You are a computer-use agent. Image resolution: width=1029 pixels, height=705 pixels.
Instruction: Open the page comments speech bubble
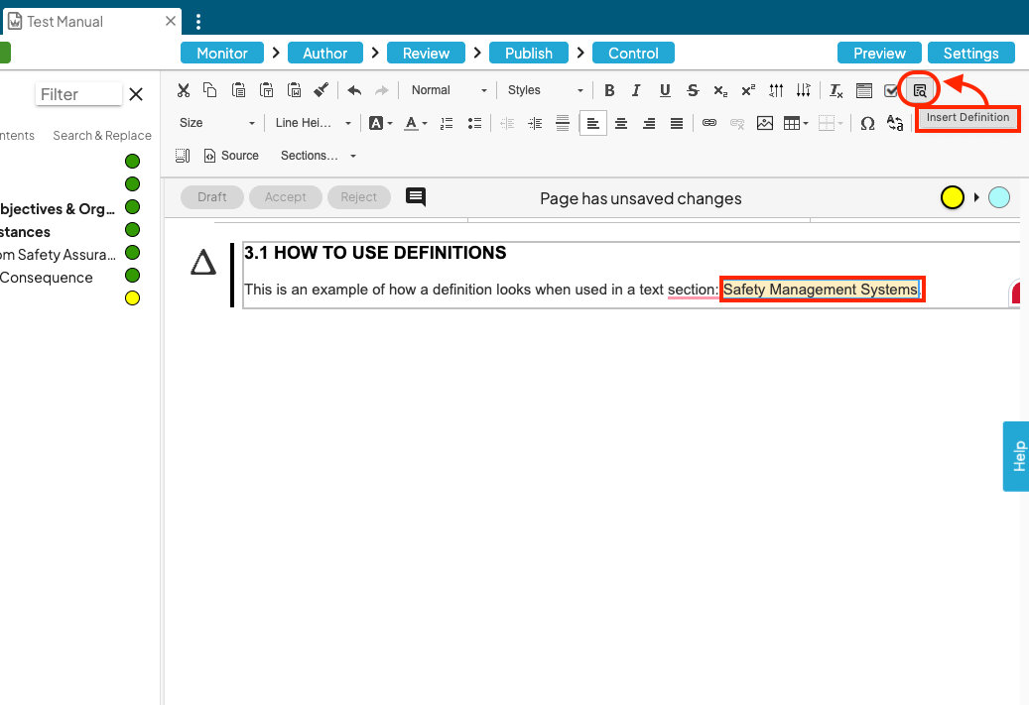(416, 196)
